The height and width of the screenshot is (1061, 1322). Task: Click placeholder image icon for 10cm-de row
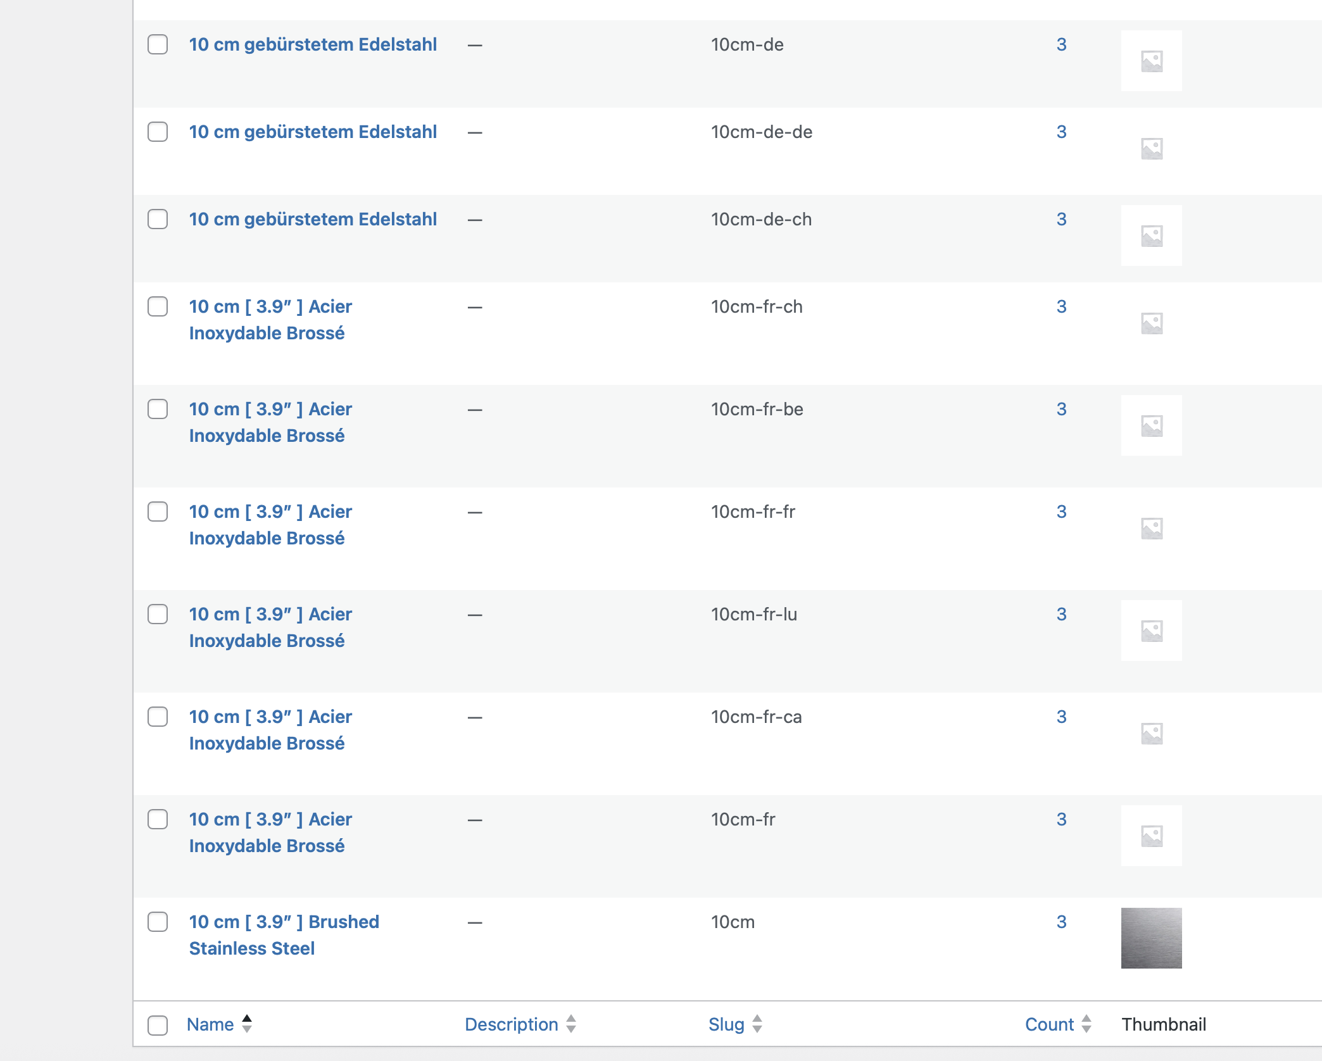tap(1151, 61)
